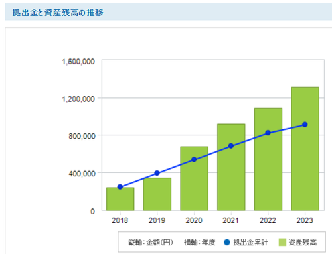Click the 横軸:年度 legend text
Image resolution: width=332 pixels, height=254 pixels.
[x=199, y=243]
